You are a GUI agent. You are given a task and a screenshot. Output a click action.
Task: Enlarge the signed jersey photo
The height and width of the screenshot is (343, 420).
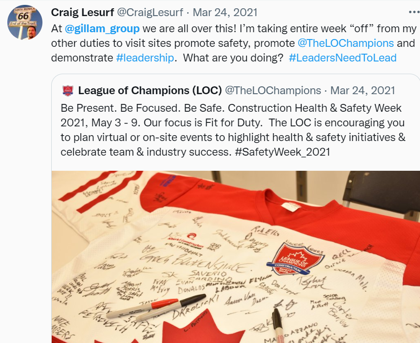point(236,257)
